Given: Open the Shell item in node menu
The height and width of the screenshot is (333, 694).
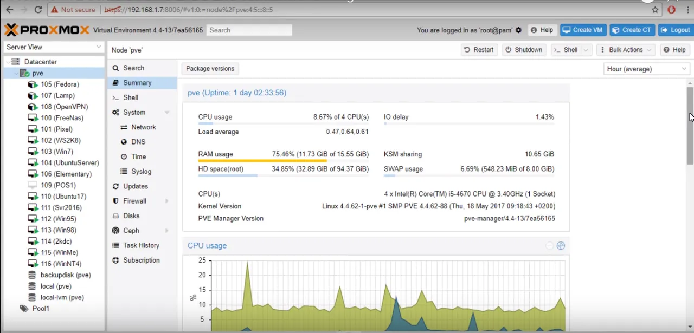Looking at the screenshot, I should tap(142, 97).
